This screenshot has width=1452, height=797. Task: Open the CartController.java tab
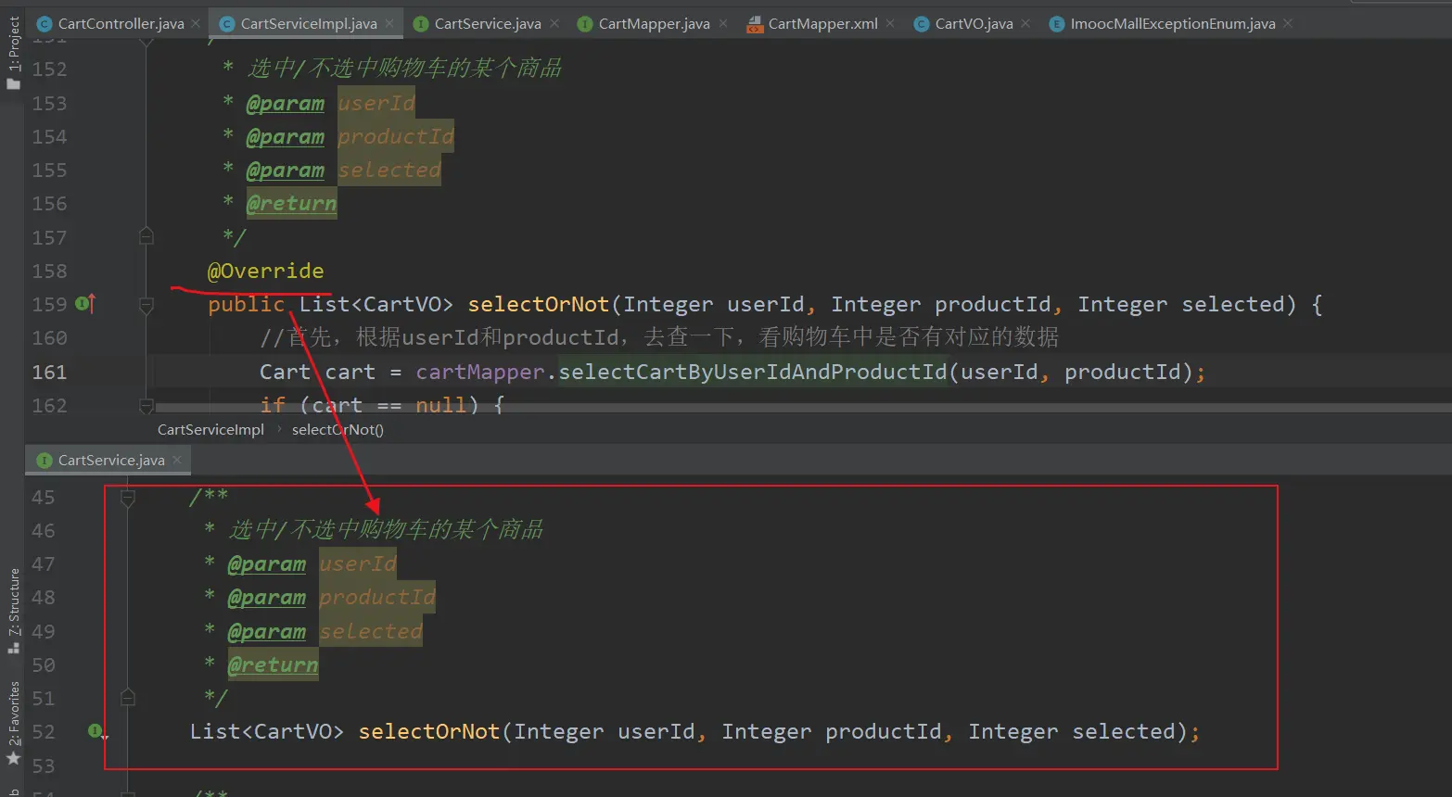click(121, 23)
